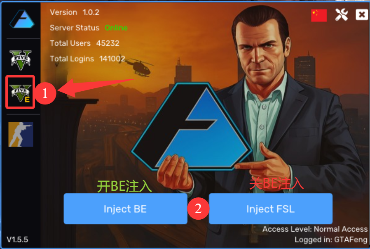
Task: Click the large central triangular logo
Action: (x=192, y=126)
